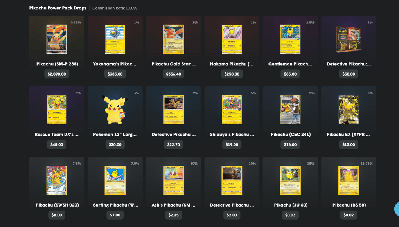Viewport: 399px width, 227px height.
Task: Open the Gentleman Pikachu card image
Action: [x=290, y=39]
